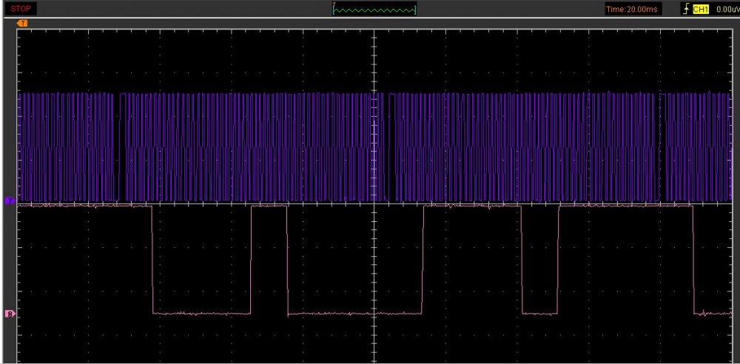Click the left bracket of waveform overview

334,10
